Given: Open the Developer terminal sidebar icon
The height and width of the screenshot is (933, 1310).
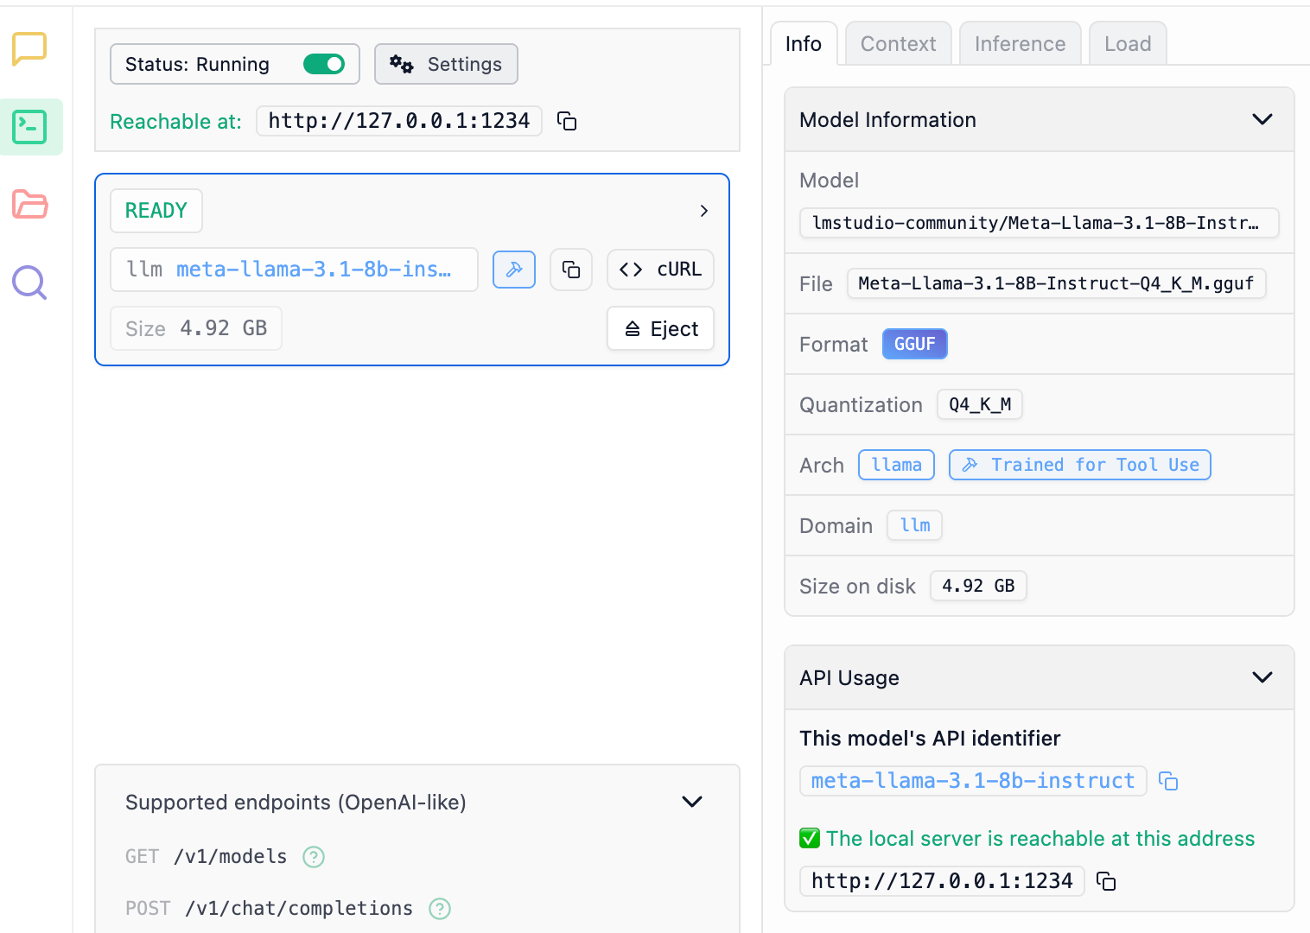Looking at the screenshot, I should point(29,127).
